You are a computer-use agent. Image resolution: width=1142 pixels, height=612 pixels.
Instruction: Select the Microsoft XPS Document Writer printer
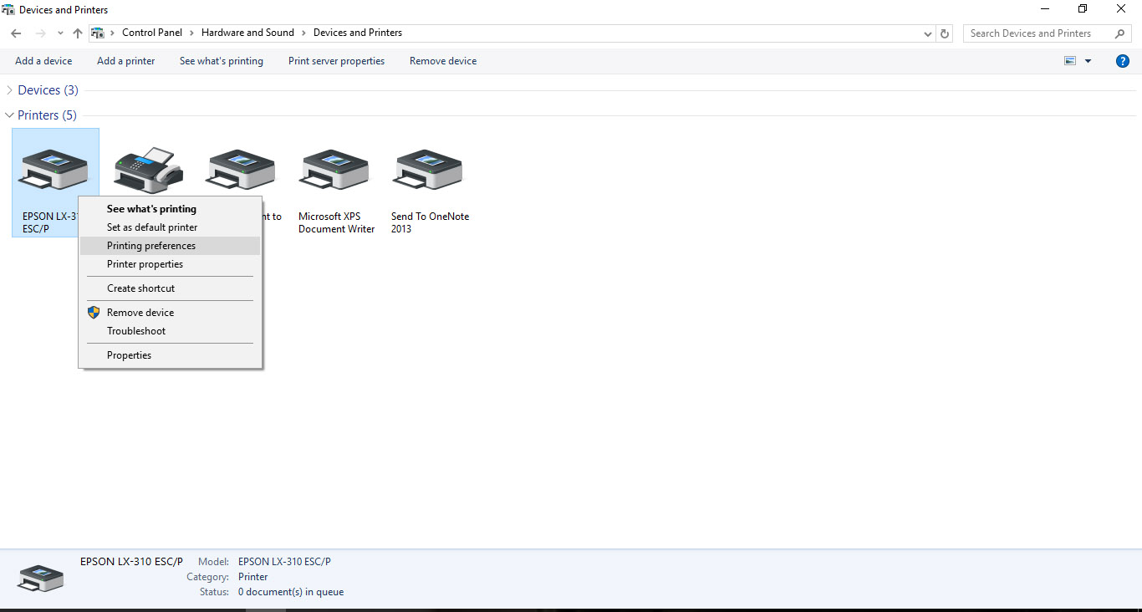(334, 170)
